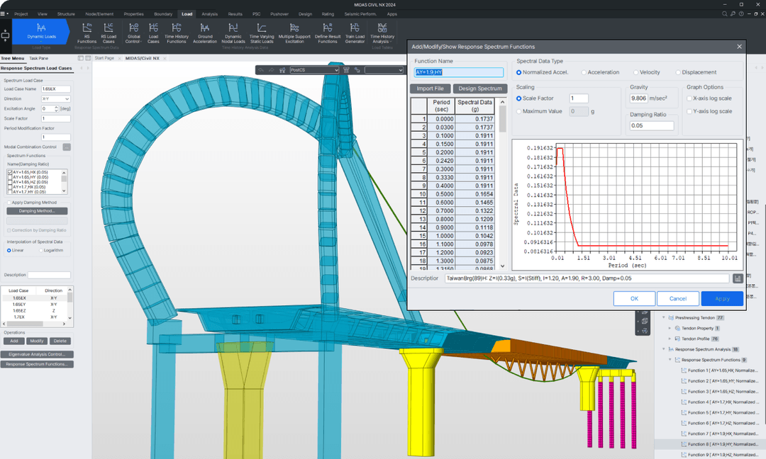Switch to the Analysis ribbon tab

pos(209,13)
